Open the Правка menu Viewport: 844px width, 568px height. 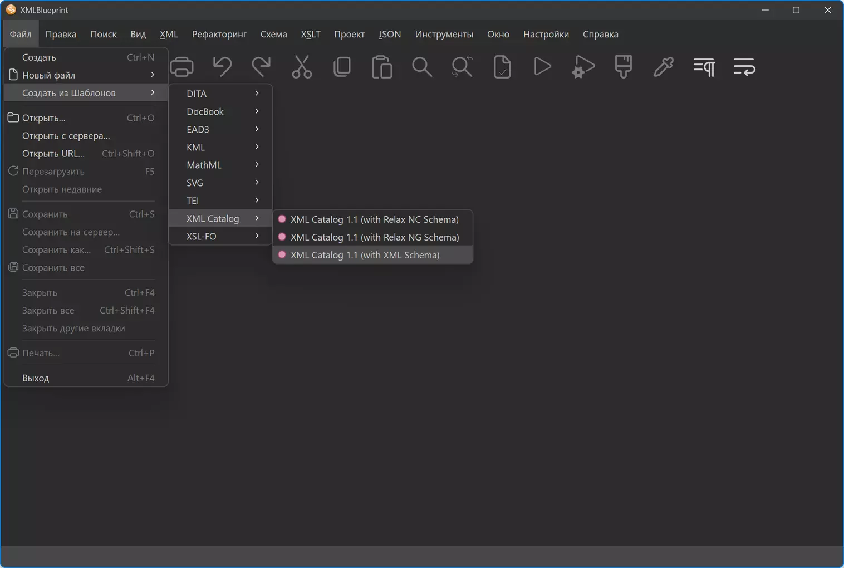pyautogui.click(x=61, y=34)
